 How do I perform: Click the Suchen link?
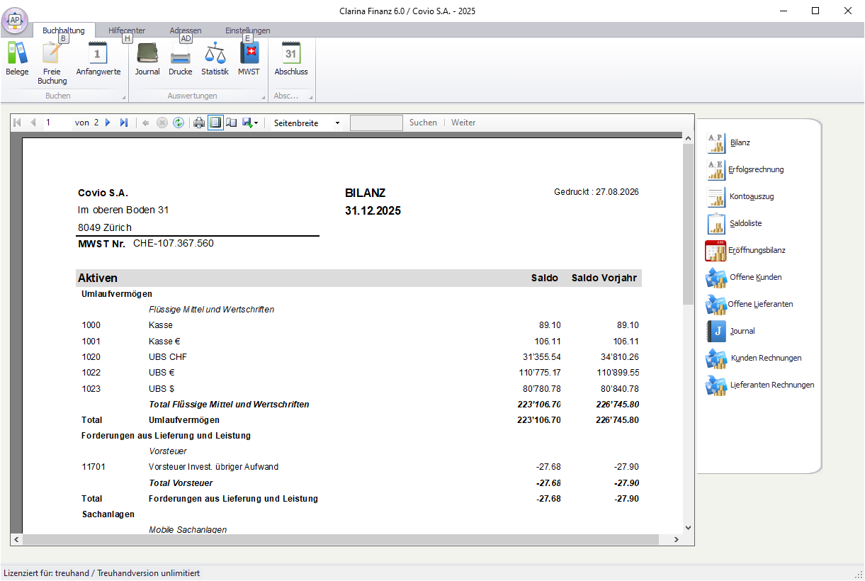423,123
